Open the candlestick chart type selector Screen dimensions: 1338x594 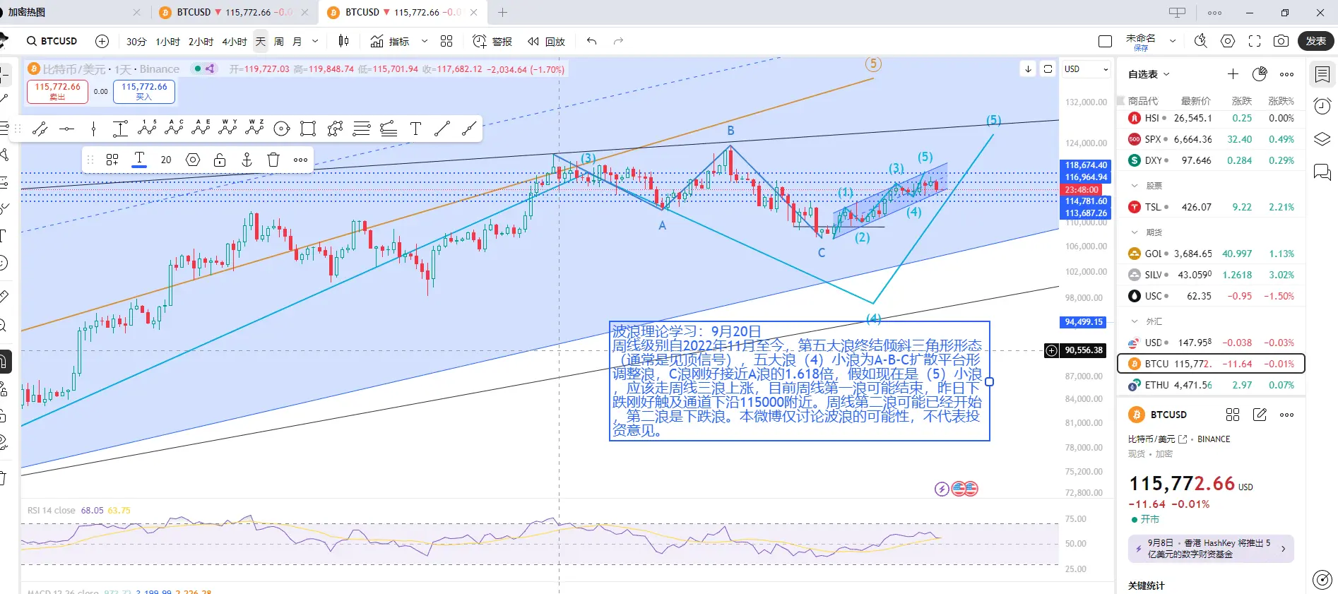(343, 41)
